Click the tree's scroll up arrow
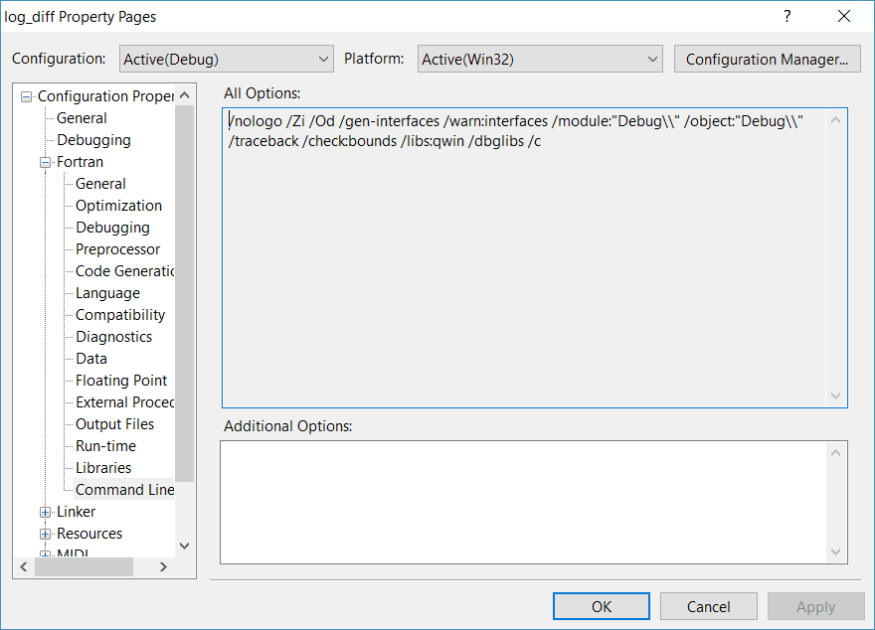 (x=185, y=95)
